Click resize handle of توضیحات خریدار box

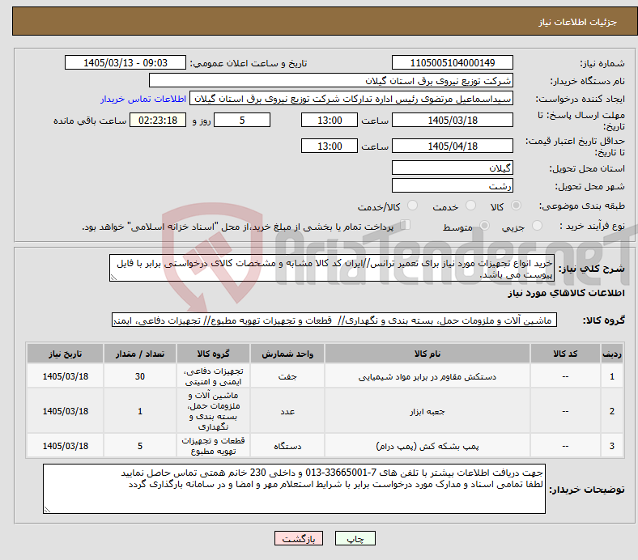click(x=48, y=509)
